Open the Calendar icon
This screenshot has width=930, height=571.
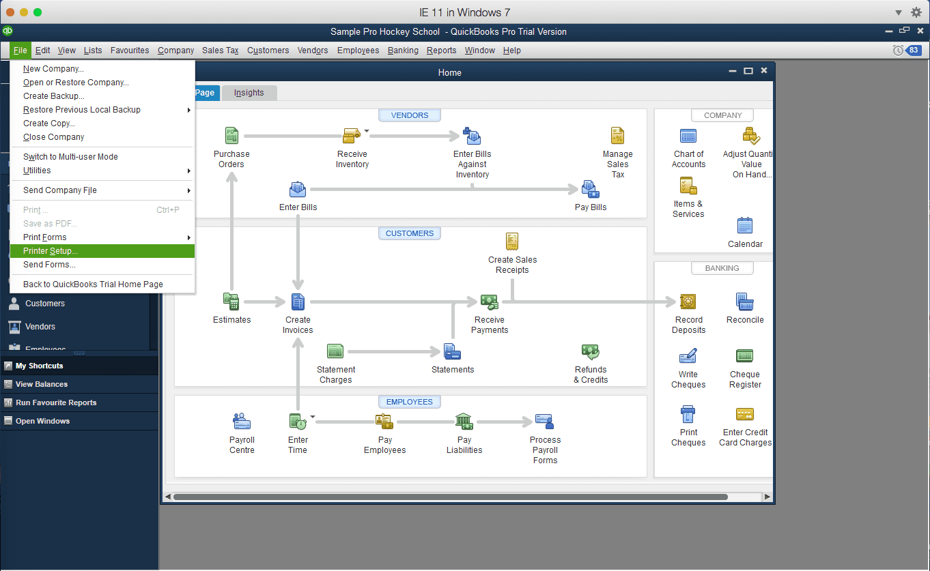745,225
